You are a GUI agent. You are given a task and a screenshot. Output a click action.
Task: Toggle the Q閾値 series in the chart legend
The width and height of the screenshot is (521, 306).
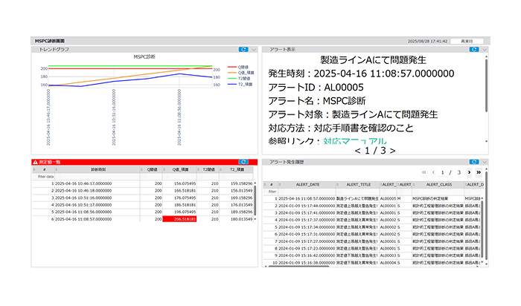point(241,67)
